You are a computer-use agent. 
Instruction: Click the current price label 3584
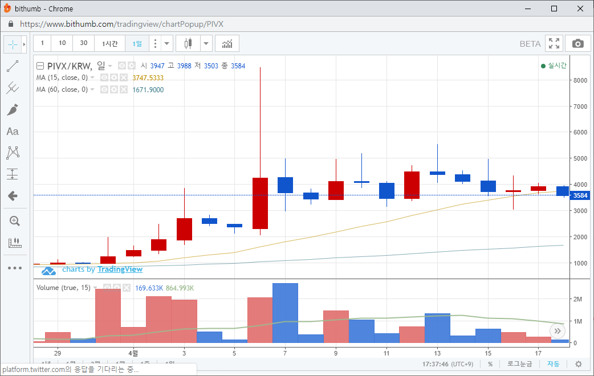[x=580, y=195]
